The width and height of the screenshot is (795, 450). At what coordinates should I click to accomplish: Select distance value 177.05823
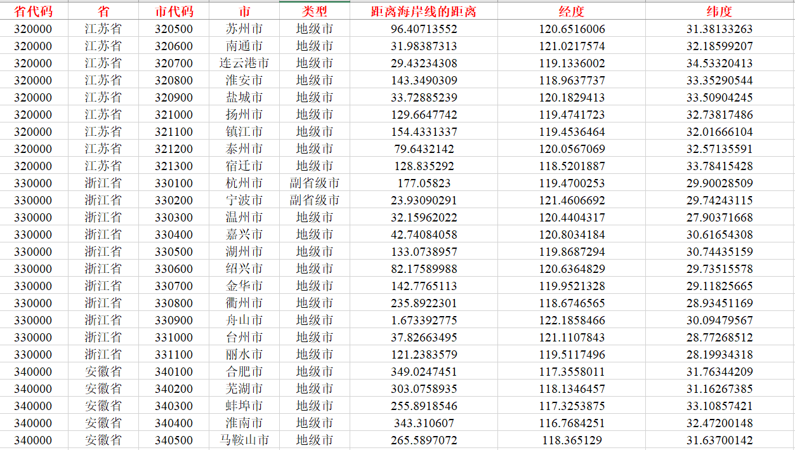pyautogui.click(x=424, y=183)
